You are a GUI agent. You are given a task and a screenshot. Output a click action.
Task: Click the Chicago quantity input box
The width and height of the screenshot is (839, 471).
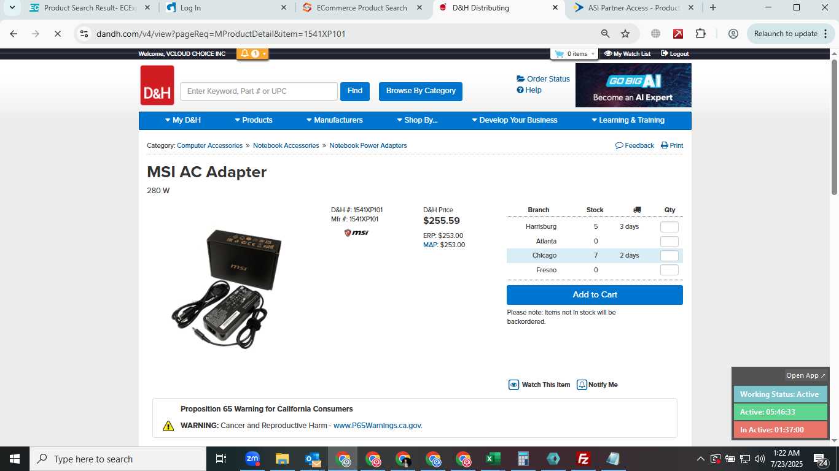coord(669,256)
